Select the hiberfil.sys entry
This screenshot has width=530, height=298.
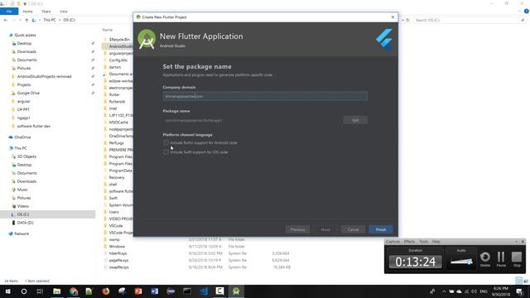[118, 253]
